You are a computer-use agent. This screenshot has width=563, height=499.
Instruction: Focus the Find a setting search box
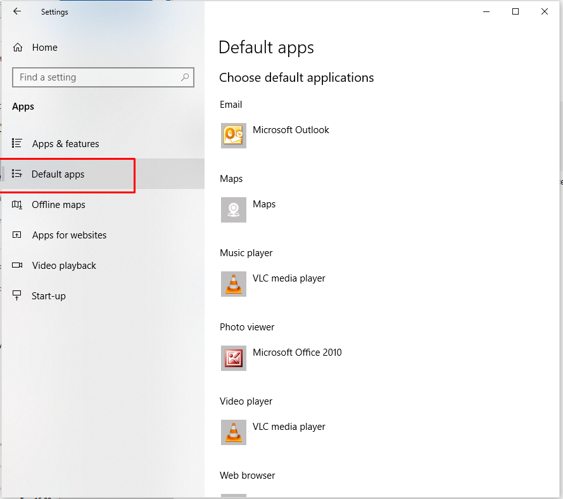point(103,77)
